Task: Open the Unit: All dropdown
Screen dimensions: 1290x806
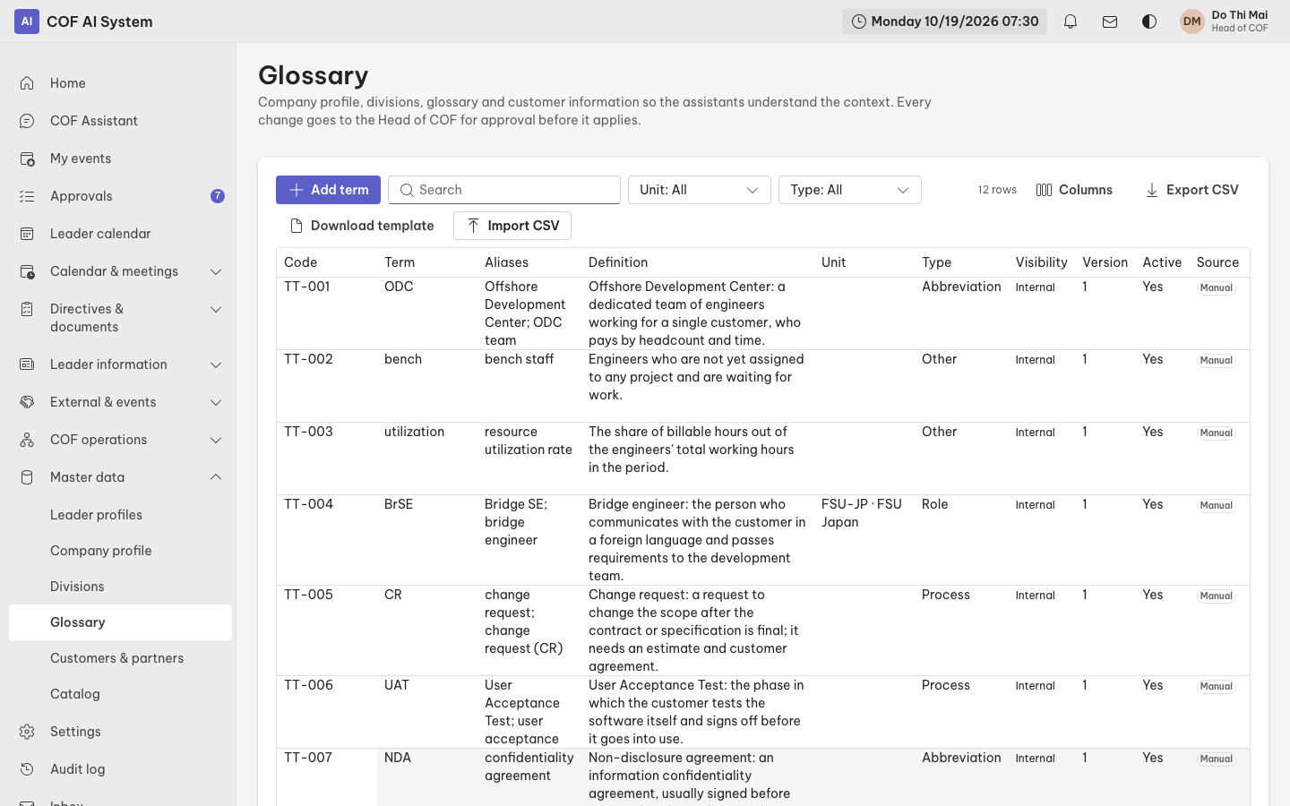Action: click(x=700, y=190)
